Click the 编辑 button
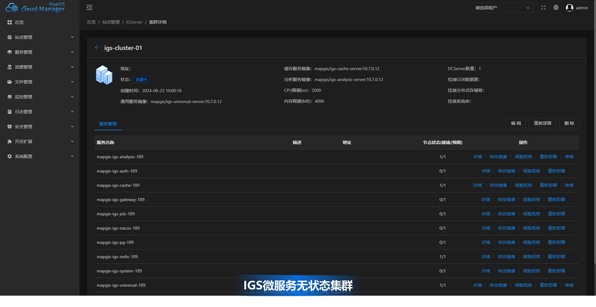 click(516, 123)
